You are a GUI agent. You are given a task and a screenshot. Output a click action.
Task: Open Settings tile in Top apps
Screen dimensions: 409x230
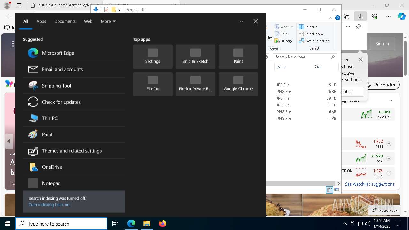click(153, 57)
